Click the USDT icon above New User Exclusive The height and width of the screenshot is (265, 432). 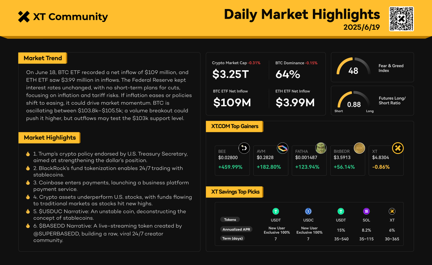click(276, 211)
